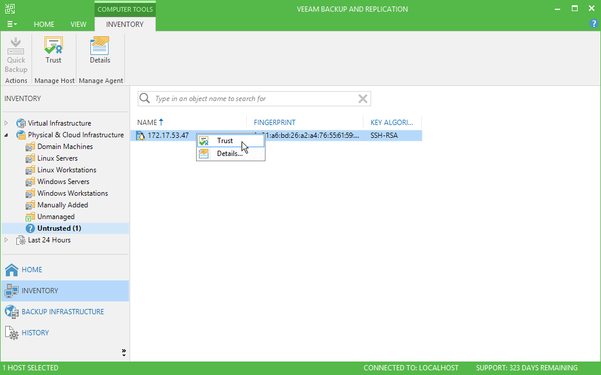Select Last 24 Hours tree item

50,240
